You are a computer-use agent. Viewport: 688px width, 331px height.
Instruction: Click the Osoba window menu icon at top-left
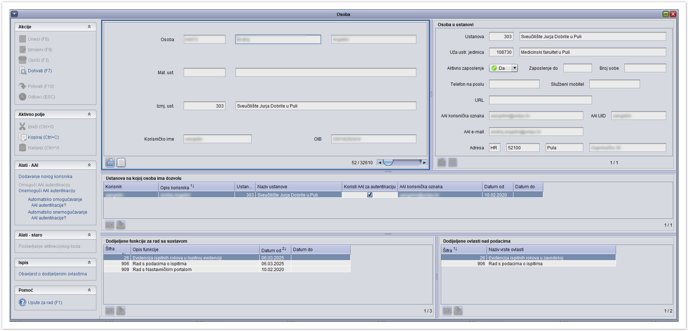click(15, 14)
